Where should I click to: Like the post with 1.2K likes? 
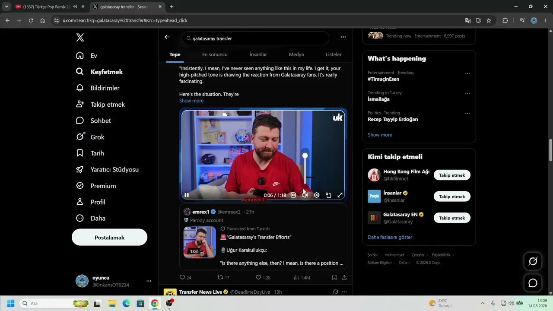pos(263,277)
